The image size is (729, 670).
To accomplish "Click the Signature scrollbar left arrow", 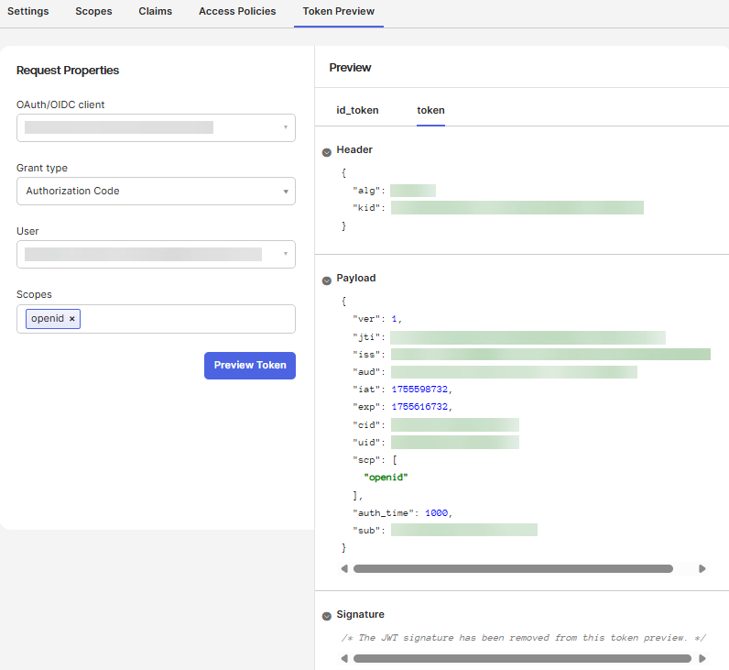I will [x=344, y=658].
